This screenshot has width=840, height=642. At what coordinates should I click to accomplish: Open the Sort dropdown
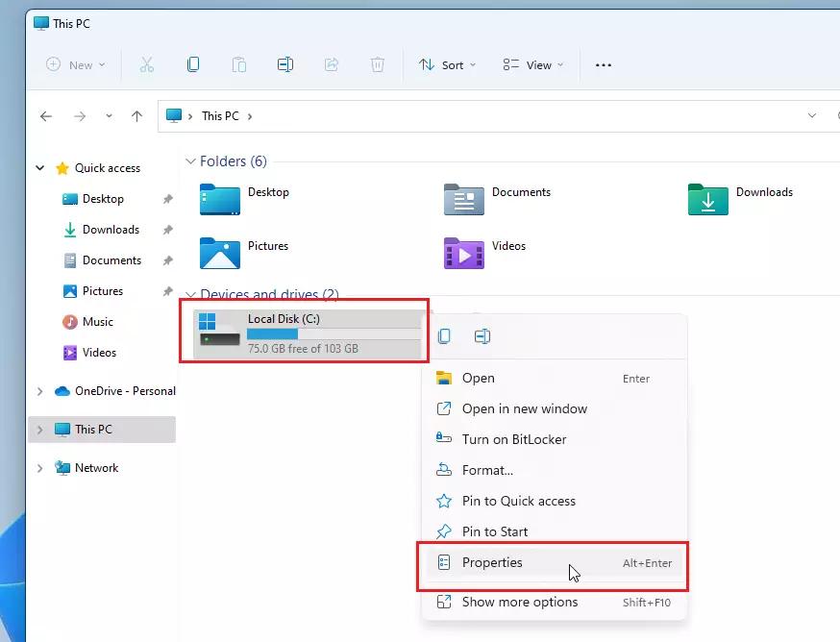[x=447, y=64]
